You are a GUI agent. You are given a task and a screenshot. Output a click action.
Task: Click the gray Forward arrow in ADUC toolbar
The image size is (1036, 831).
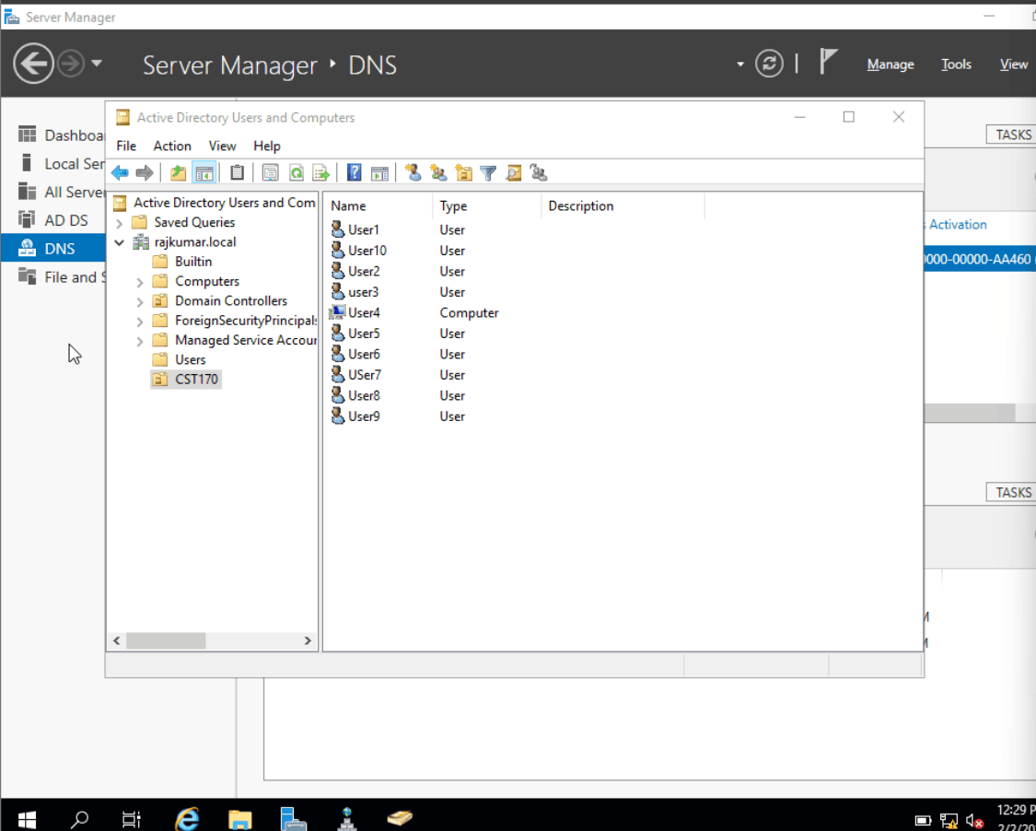(x=144, y=173)
